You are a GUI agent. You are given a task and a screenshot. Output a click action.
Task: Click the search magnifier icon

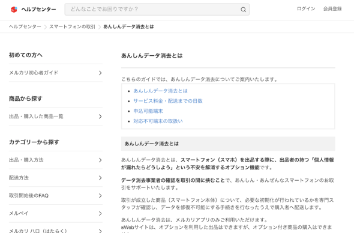[243, 10]
